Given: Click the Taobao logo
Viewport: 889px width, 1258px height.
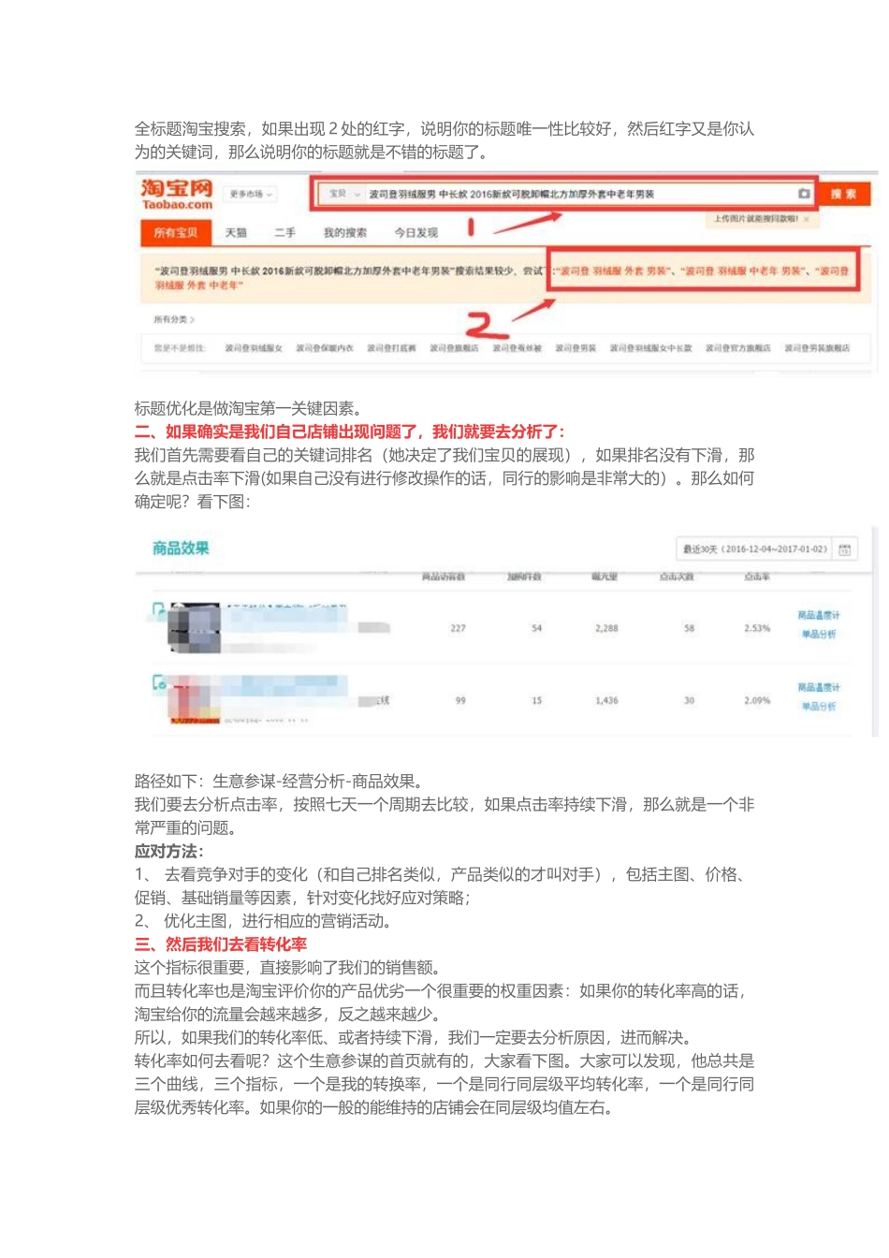Looking at the screenshot, I should click(177, 194).
